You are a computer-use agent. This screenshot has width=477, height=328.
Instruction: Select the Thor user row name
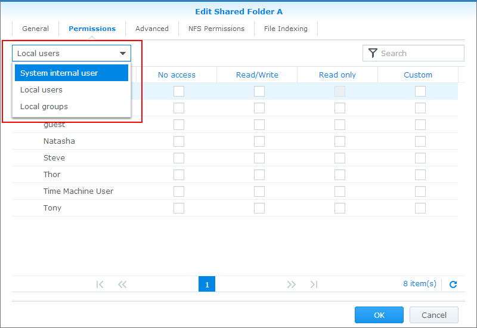click(52, 175)
